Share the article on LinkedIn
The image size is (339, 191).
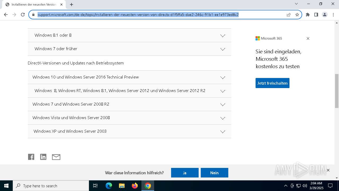43,157
